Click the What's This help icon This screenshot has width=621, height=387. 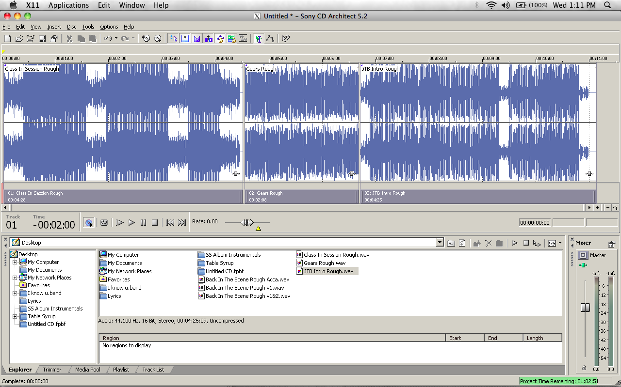click(x=286, y=39)
